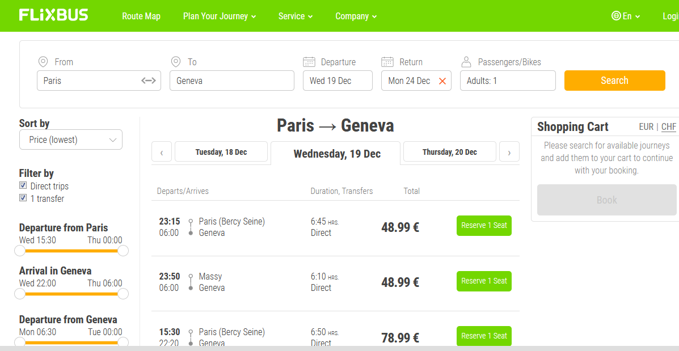
Task: Click the globe language icon
Action: pyautogui.click(x=616, y=16)
